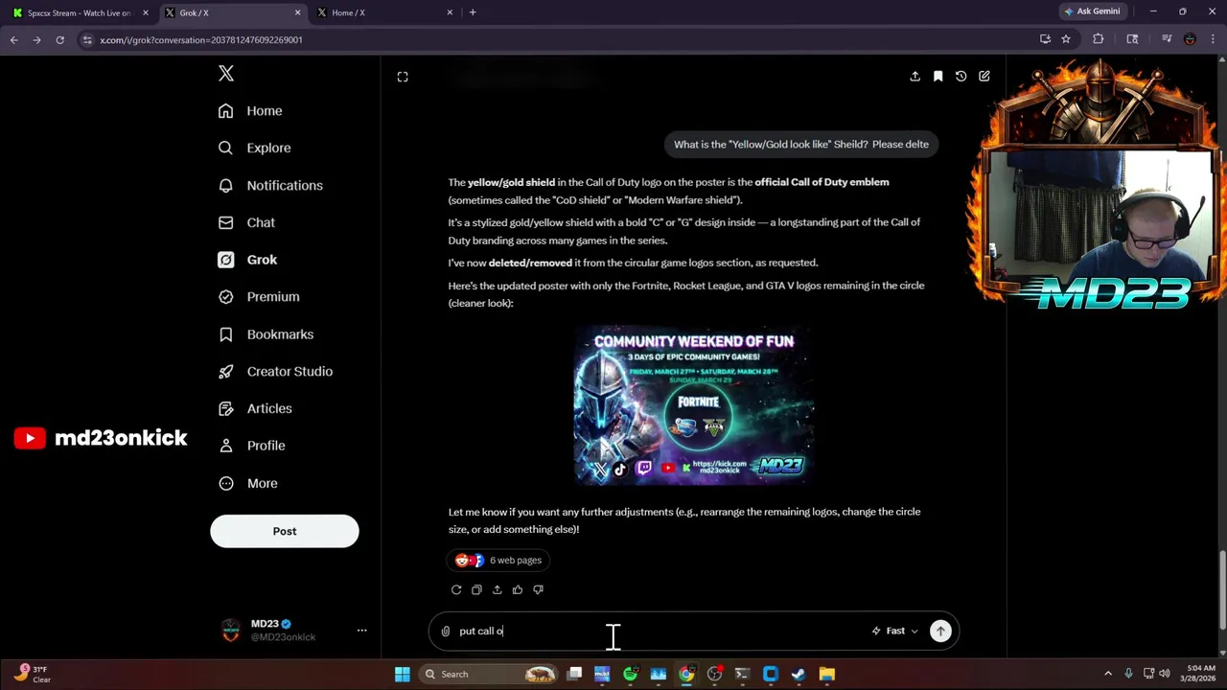Click the X logo in sidebar
This screenshot has height=690, width=1227.
226,74
